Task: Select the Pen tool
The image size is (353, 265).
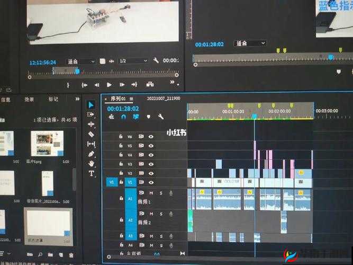Action: (91, 154)
